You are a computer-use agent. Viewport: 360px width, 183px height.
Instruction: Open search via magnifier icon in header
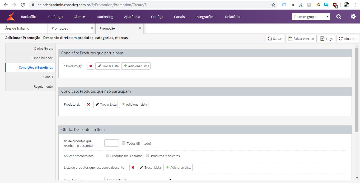pyautogui.click(x=339, y=17)
